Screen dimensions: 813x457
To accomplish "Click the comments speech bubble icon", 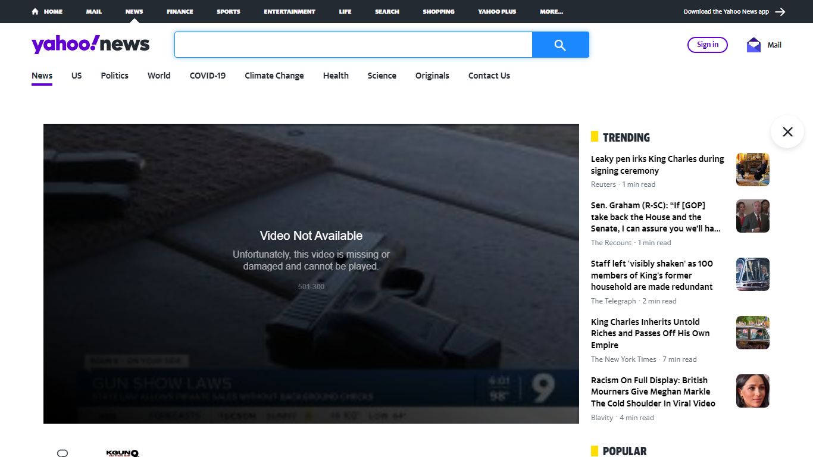I will pyautogui.click(x=62, y=453).
